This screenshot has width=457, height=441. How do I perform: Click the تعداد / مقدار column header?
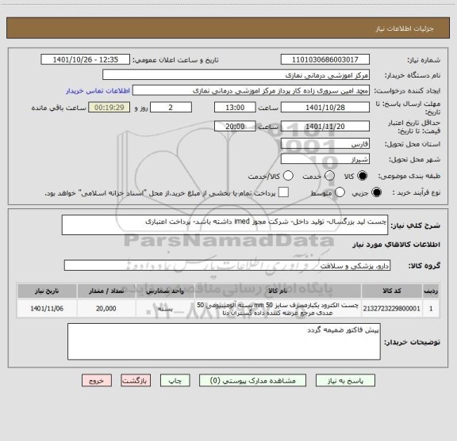(106, 291)
